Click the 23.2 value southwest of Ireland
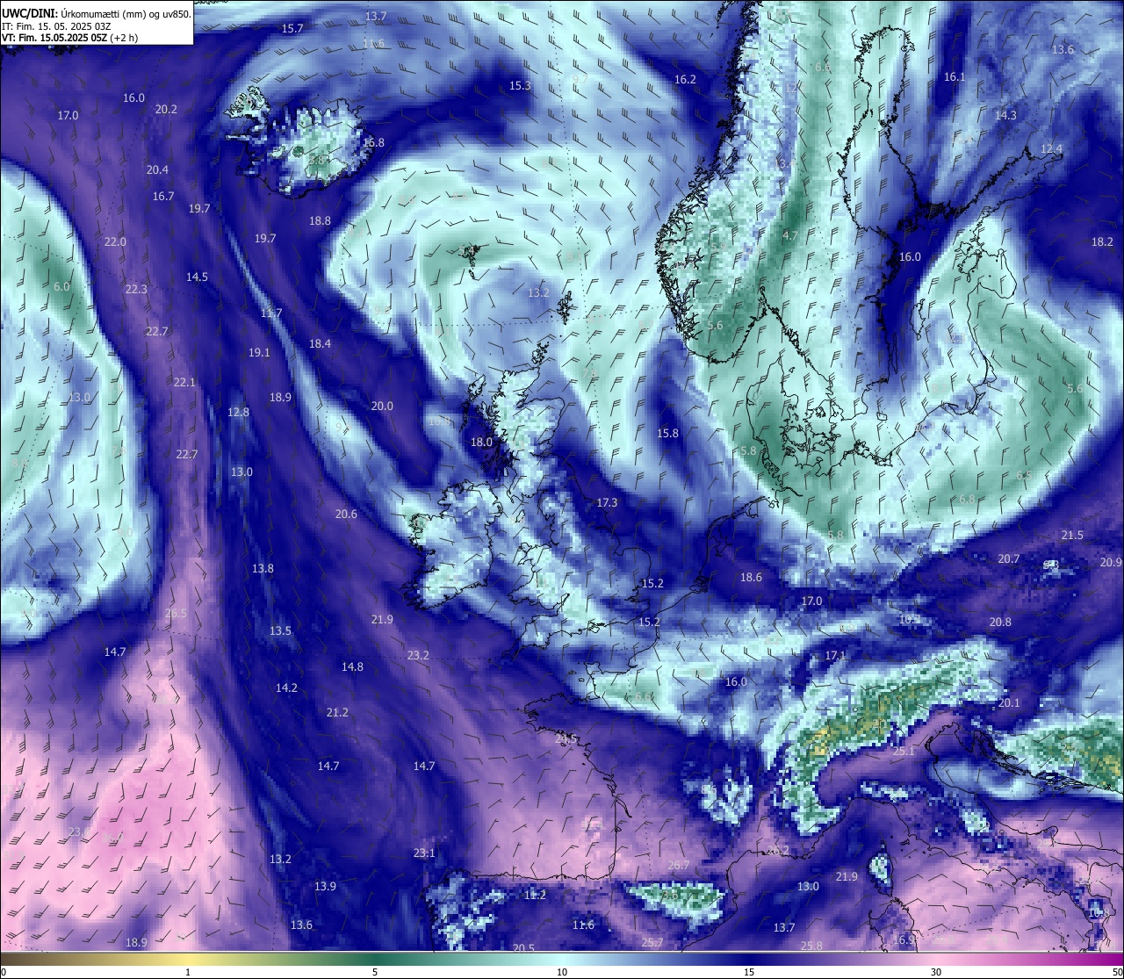 [418, 656]
